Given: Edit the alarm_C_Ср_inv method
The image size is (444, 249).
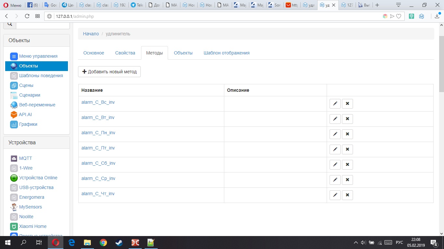Looking at the screenshot, I should point(335,180).
